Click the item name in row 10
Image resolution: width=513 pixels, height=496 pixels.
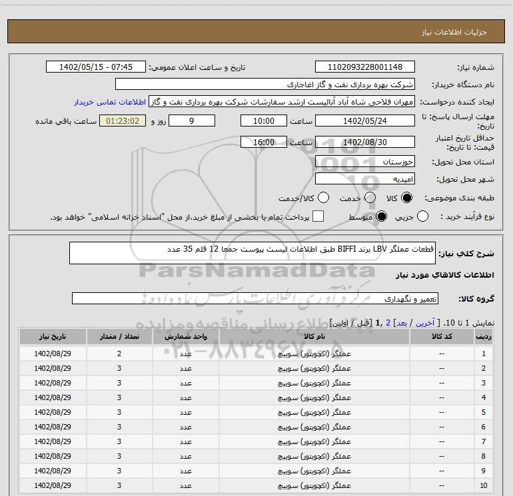pos(314,485)
